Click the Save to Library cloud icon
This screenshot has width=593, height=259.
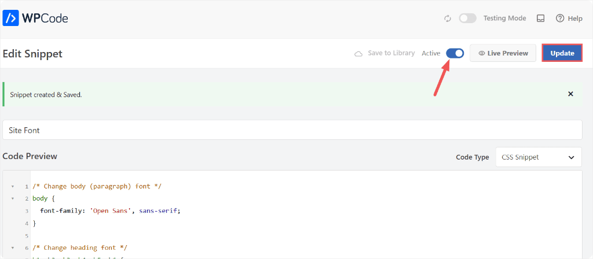tap(358, 54)
